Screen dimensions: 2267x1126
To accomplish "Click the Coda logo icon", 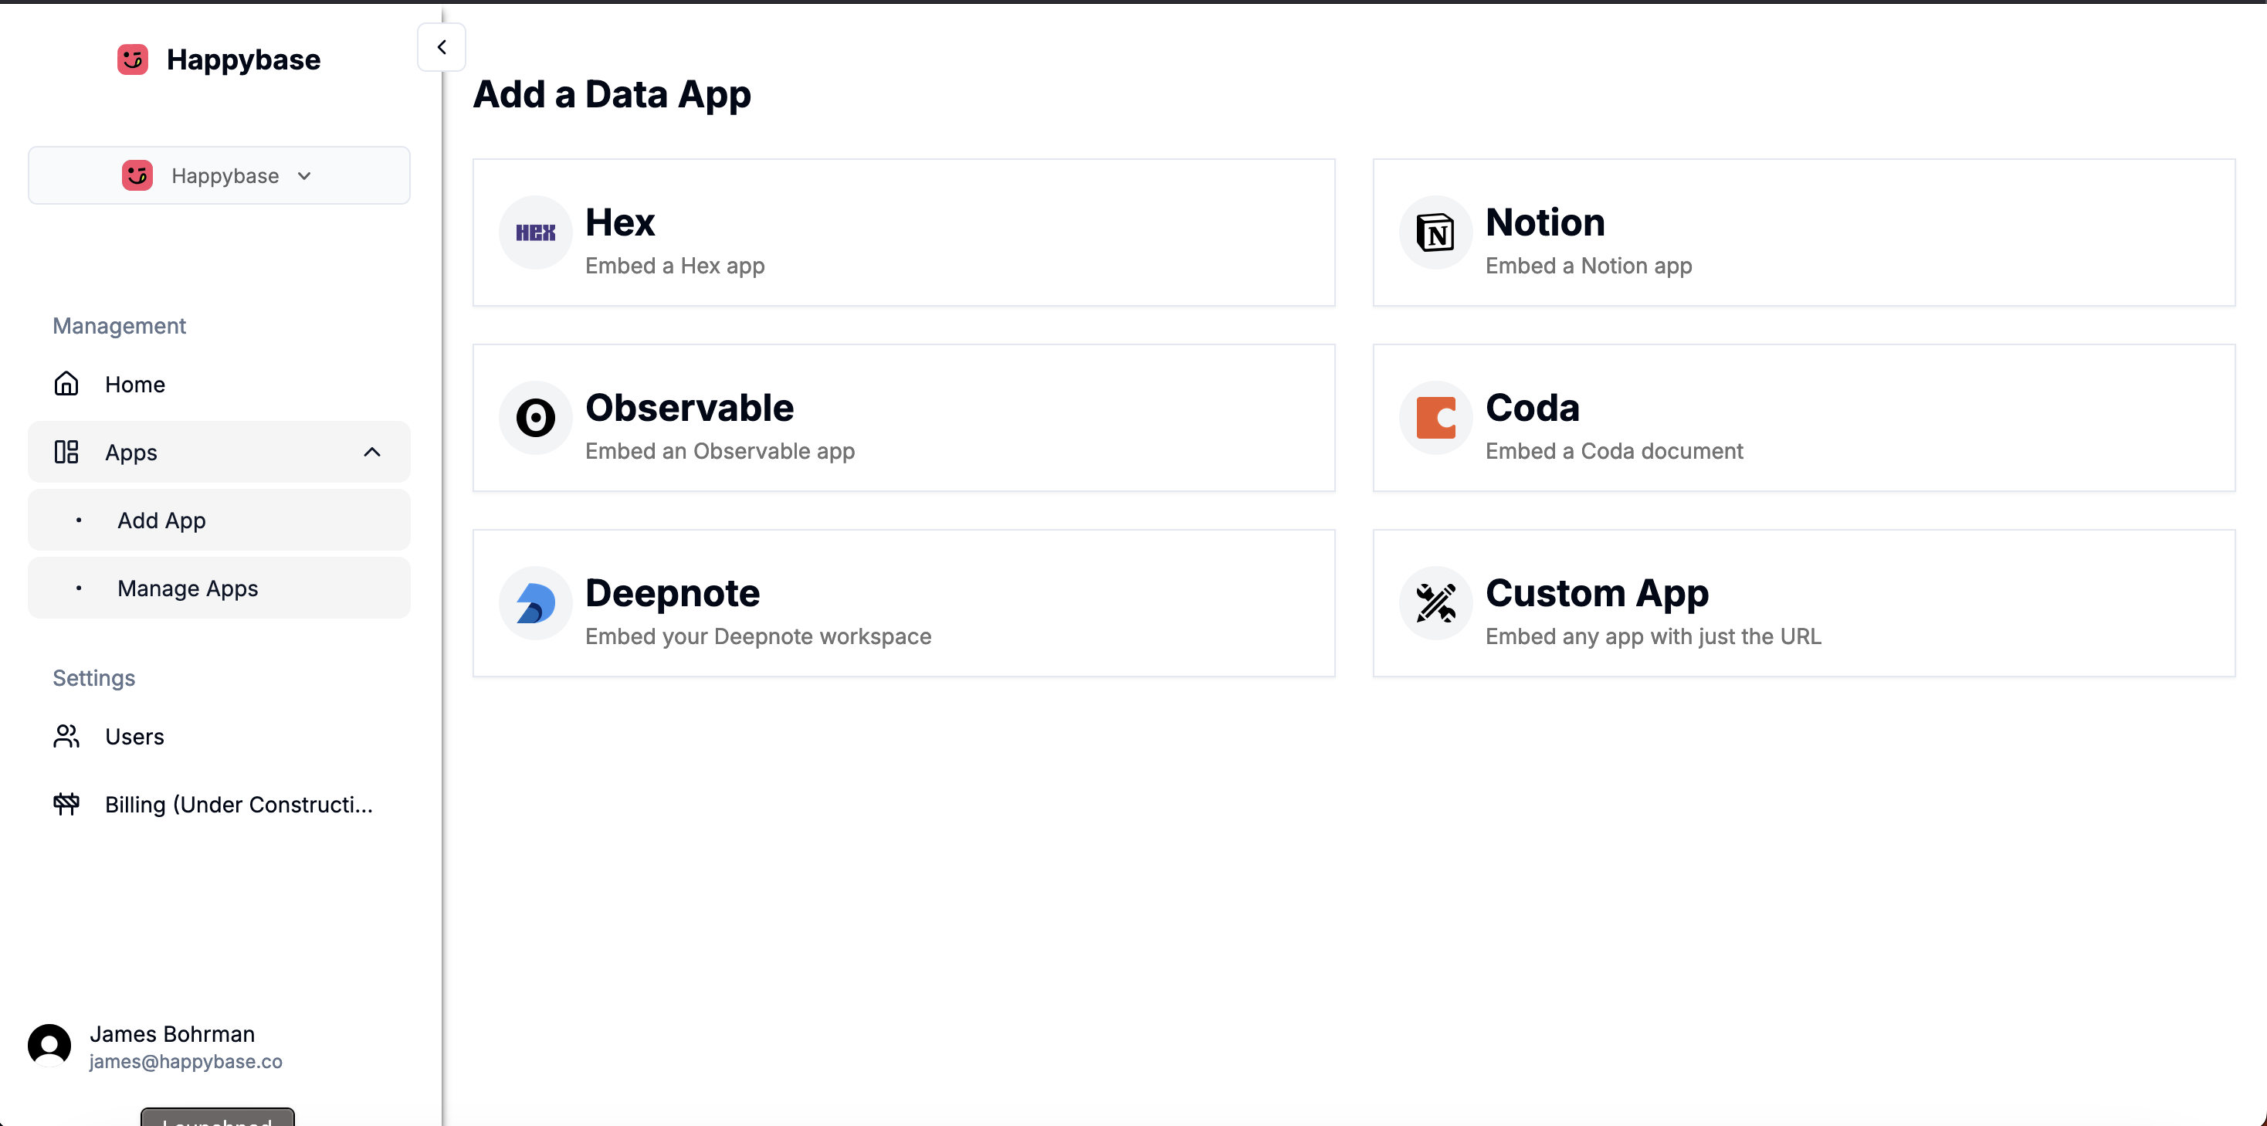I will coord(1435,417).
